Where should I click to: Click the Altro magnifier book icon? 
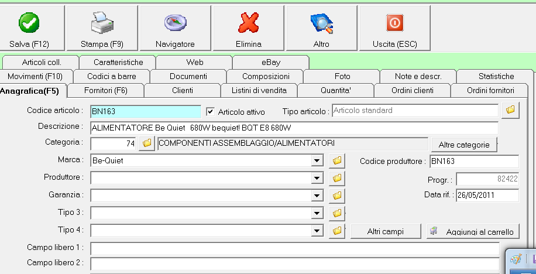click(322, 23)
